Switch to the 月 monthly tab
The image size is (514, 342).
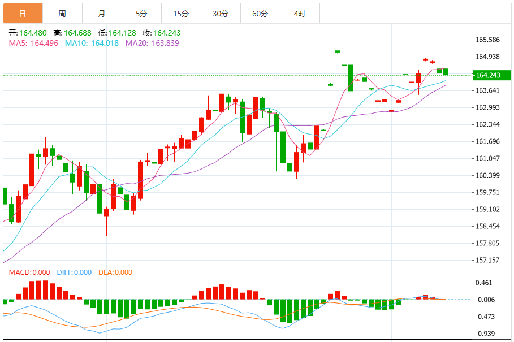(x=102, y=14)
